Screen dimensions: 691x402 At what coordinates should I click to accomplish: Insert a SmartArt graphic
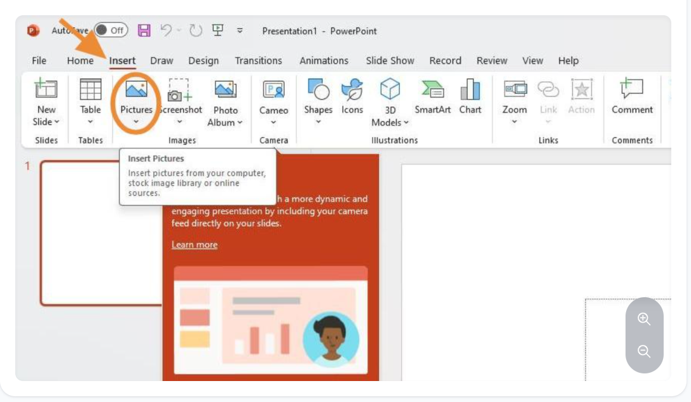[432, 98]
